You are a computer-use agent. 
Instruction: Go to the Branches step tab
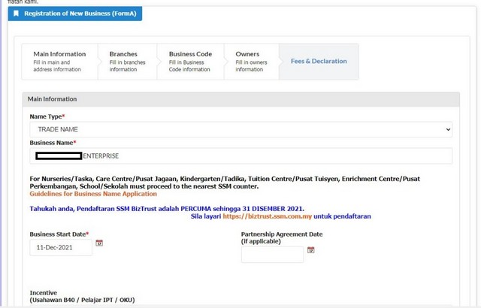[x=125, y=62]
